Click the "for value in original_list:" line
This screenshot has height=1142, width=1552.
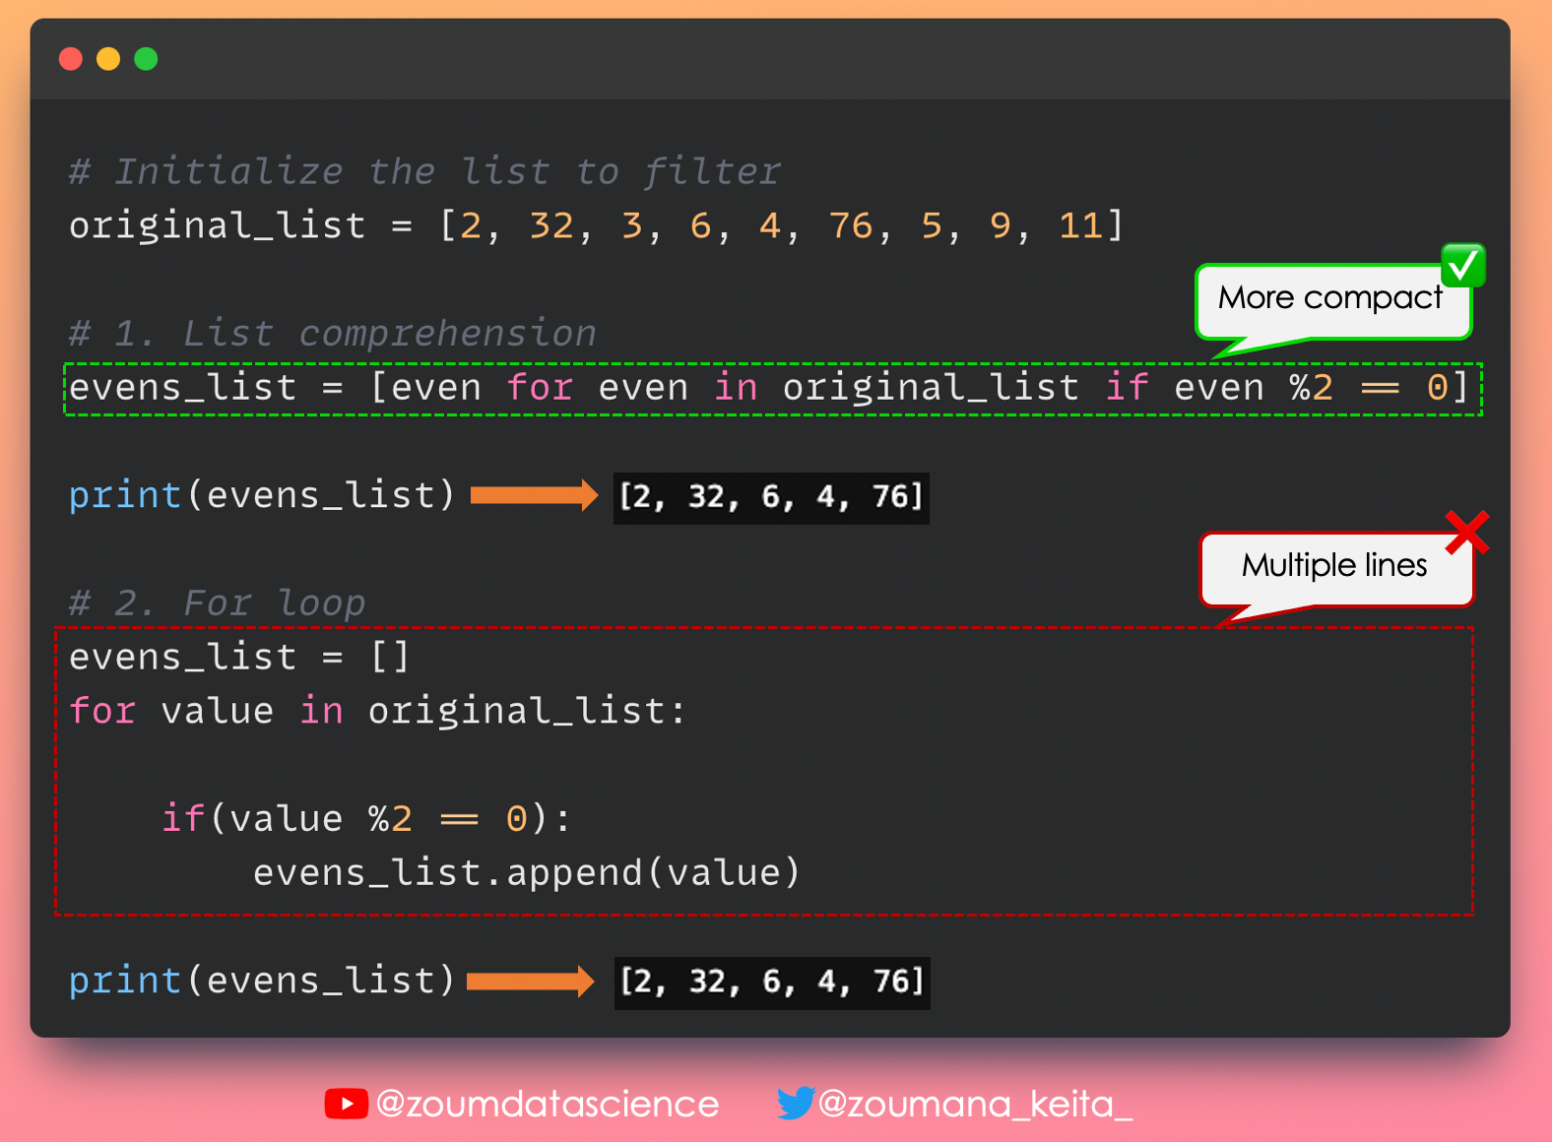377,711
